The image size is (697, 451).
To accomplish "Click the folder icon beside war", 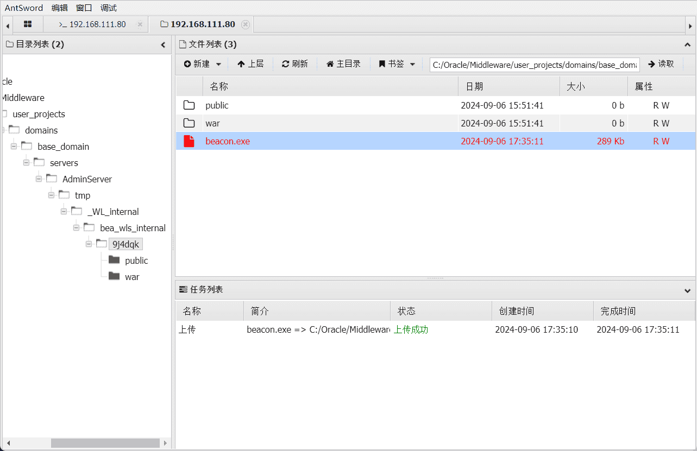I will pos(189,123).
